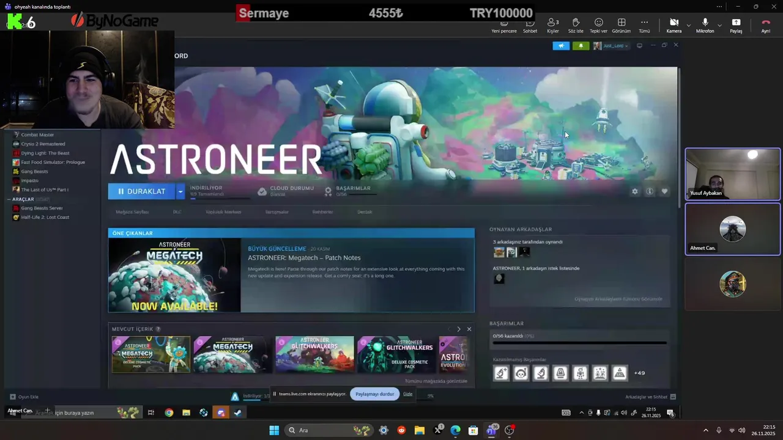Click the game info icon in Steam
The width and height of the screenshot is (783, 440).
pyautogui.click(x=650, y=191)
